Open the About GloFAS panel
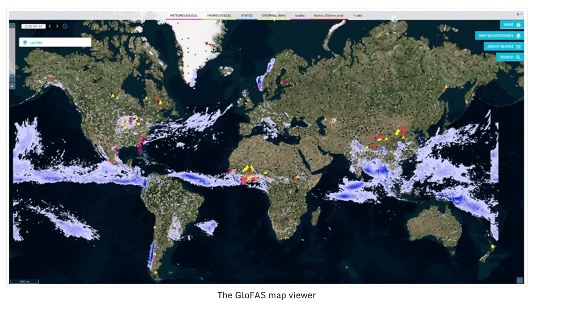This screenshot has height=315, width=561. [x=504, y=46]
